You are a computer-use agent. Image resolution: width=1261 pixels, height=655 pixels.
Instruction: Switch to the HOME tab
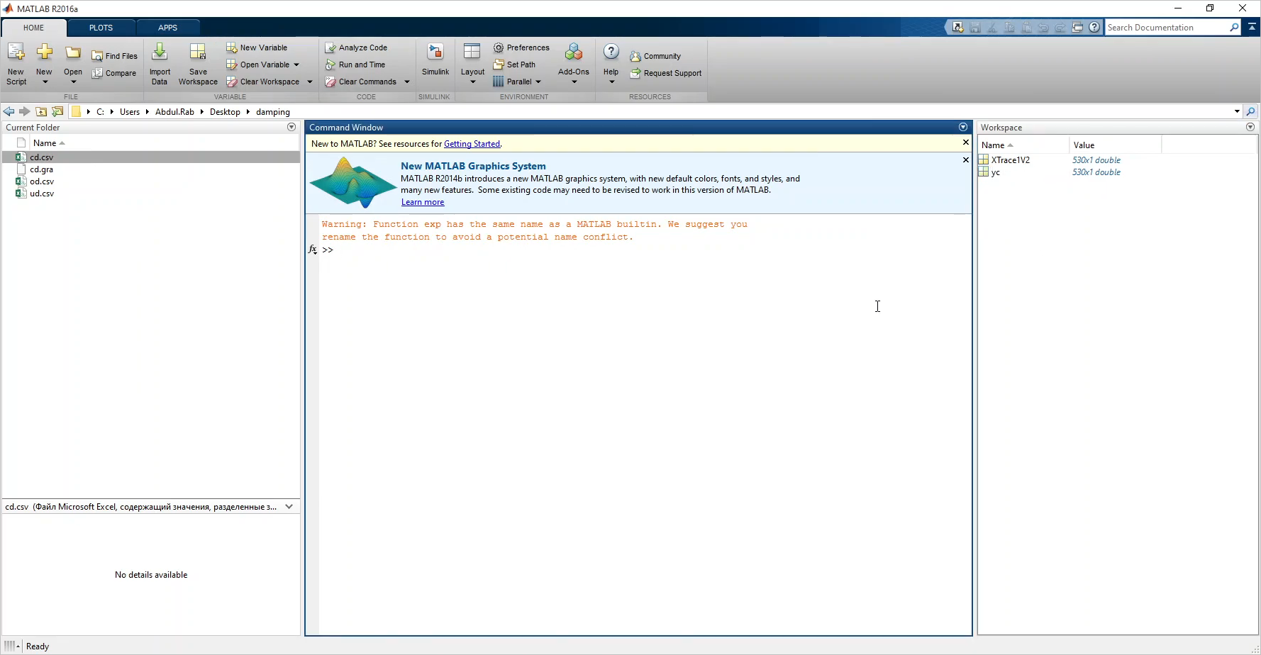(33, 28)
